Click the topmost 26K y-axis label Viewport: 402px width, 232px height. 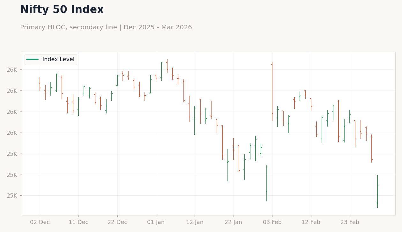(14, 70)
